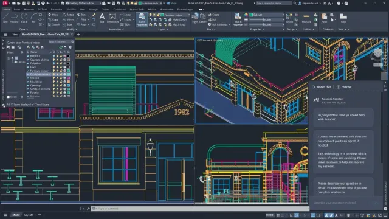Click the Make Current layer tool
This screenshot has width=389, height=219.
[x=177, y=19]
